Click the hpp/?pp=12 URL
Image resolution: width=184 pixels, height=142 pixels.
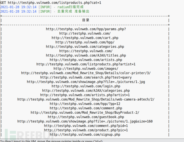pos(85,104)
